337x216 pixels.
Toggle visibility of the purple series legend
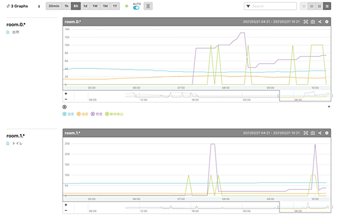point(96,114)
